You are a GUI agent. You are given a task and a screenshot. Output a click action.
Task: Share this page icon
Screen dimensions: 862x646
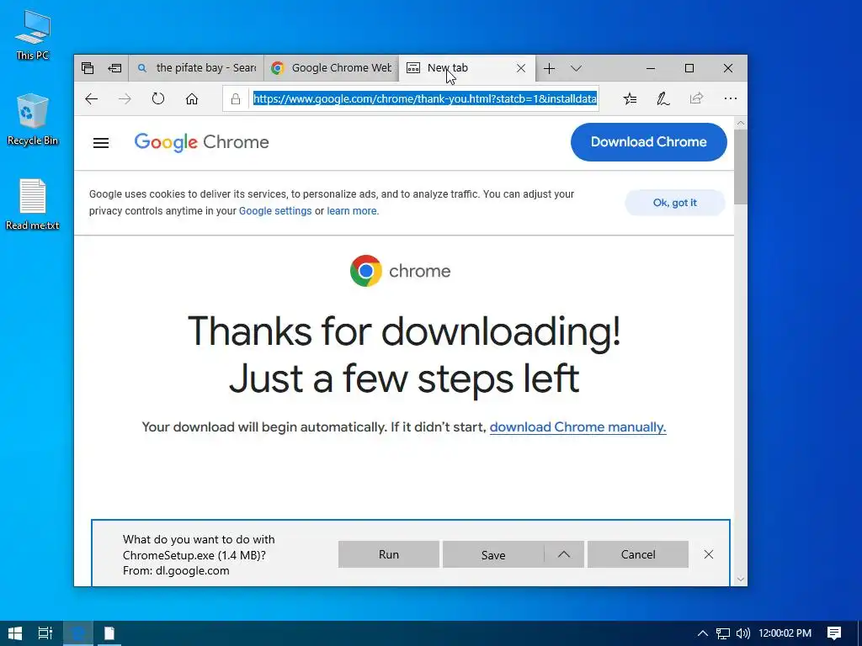[x=696, y=99]
